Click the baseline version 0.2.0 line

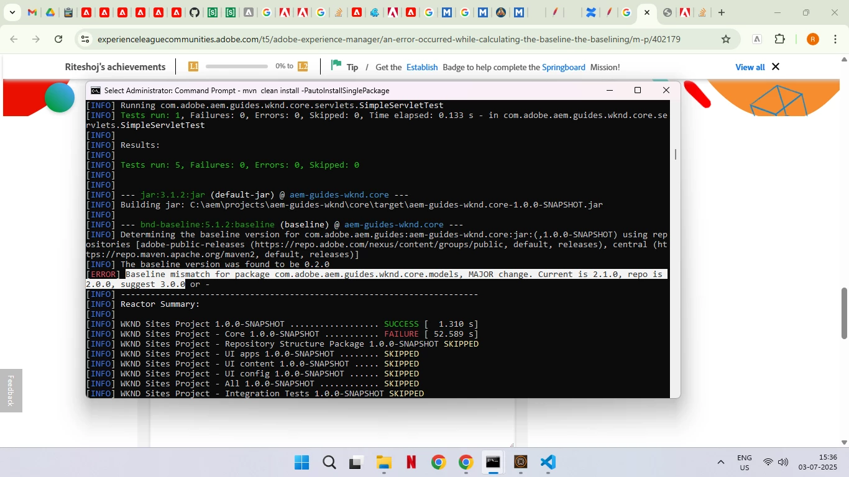[x=225, y=265]
